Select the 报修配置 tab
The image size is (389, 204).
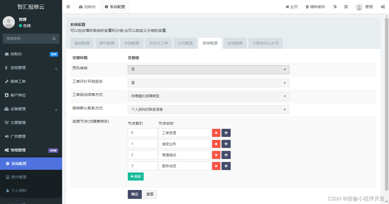point(210,43)
